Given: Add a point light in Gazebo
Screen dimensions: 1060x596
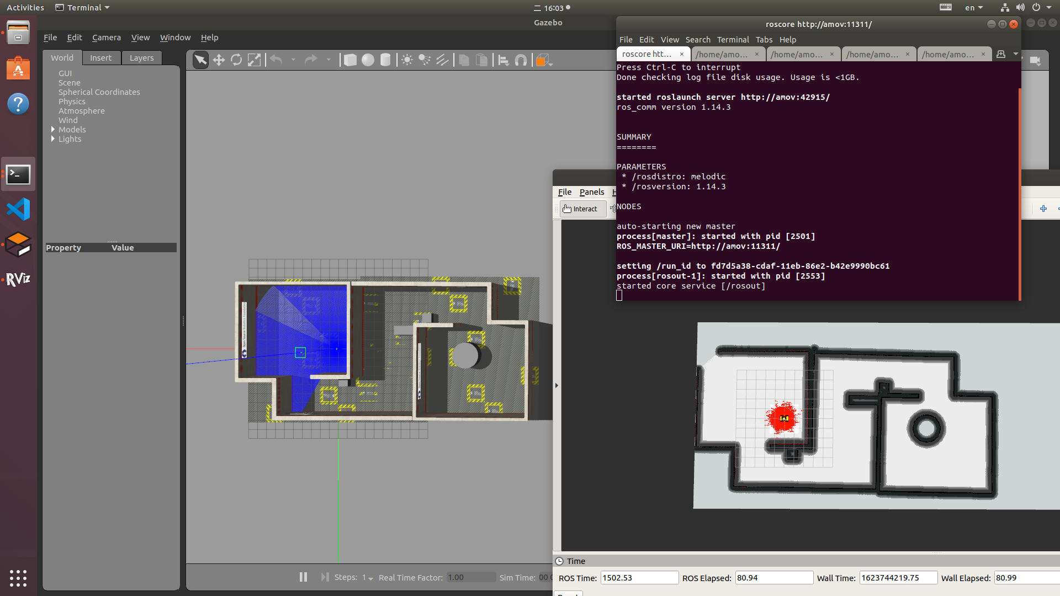Looking at the screenshot, I should [x=407, y=60].
